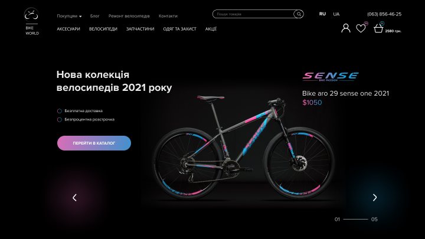The width and height of the screenshot is (425, 239).
Task: Select the Безпроцентна розстрочка circle
Action: tap(60, 119)
